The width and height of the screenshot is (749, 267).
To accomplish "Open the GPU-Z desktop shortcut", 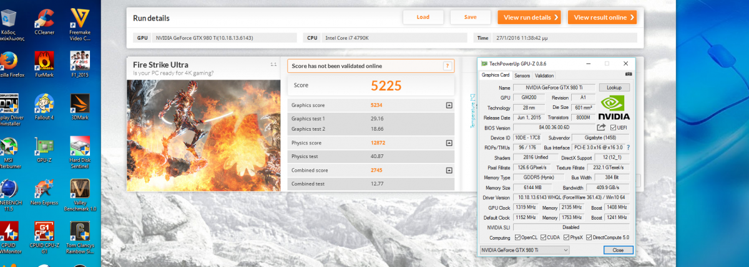I will coord(44,150).
